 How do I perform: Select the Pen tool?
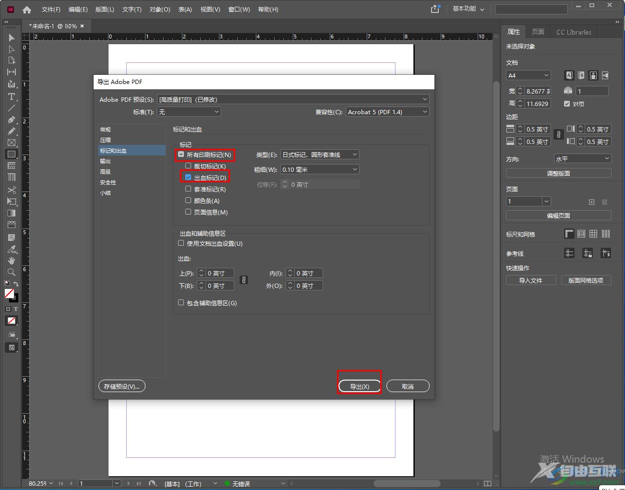[x=12, y=120]
